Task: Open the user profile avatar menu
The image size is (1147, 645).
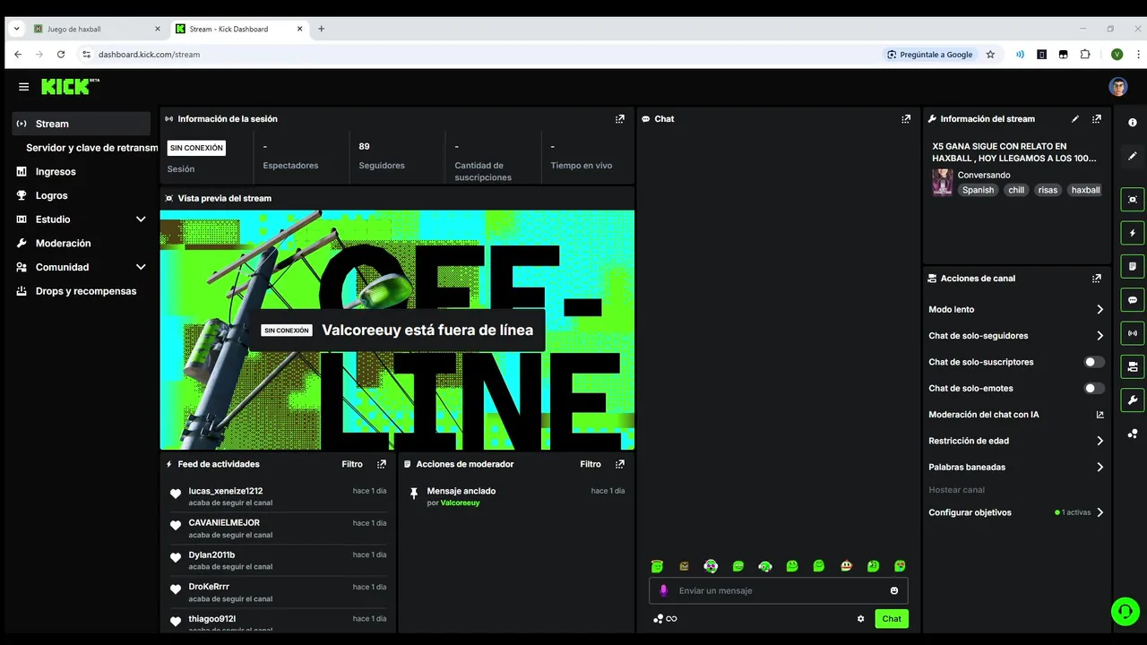Action: pyautogui.click(x=1117, y=87)
